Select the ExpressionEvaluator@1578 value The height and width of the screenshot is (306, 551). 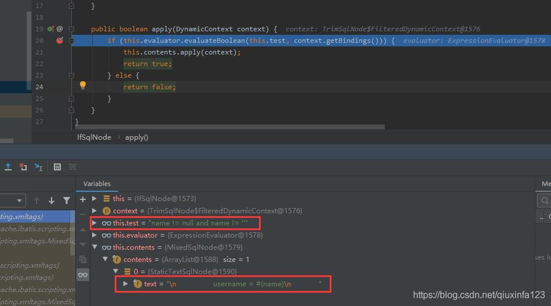tap(215, 235)
